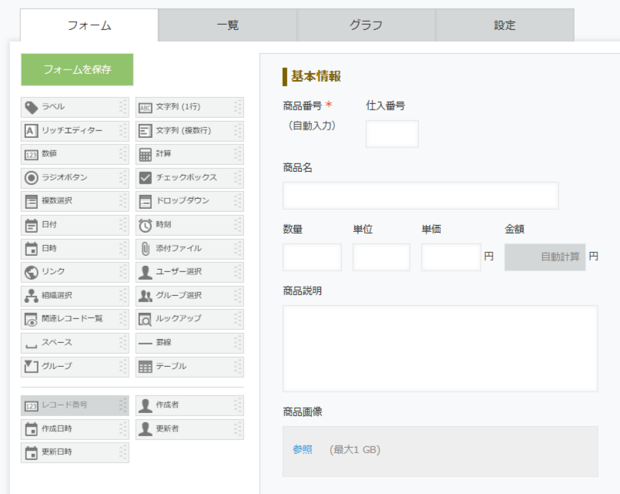
Task: Click the リンク globe icon
Action: (x=32, y=273)
